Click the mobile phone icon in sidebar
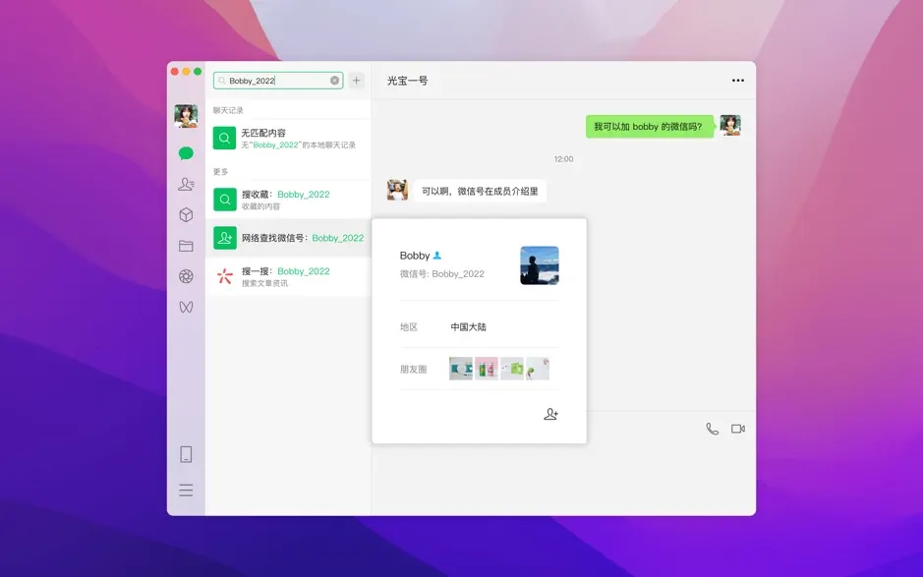This screenshot has height=577, width=923. (186, 453)
